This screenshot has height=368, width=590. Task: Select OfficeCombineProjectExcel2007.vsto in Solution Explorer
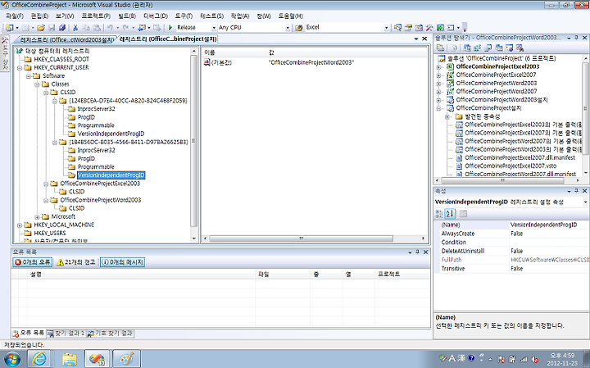[x=510, y=166]
